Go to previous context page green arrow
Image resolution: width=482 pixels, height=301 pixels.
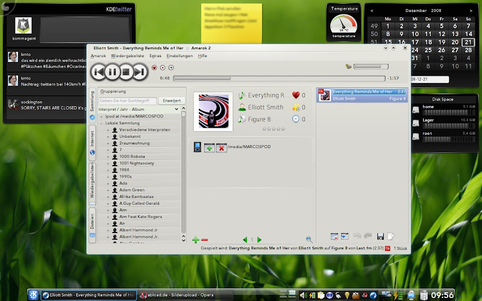(x=245, y=240)
